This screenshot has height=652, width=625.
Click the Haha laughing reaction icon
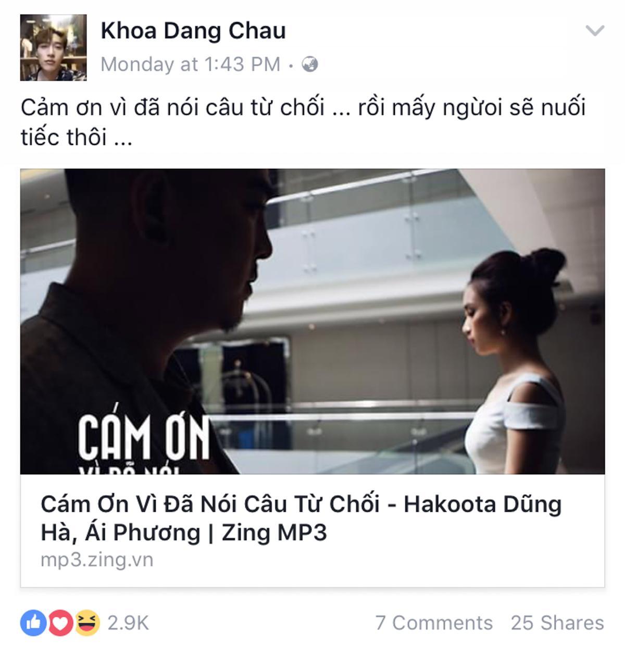(x=87, y=623)
